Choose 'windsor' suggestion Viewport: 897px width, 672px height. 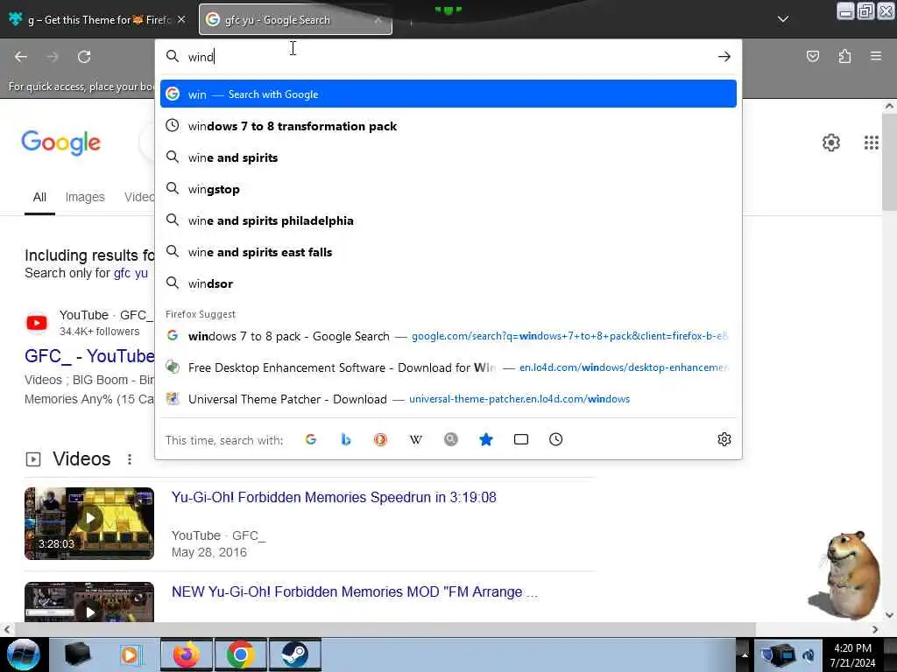[x=448, y=283]
